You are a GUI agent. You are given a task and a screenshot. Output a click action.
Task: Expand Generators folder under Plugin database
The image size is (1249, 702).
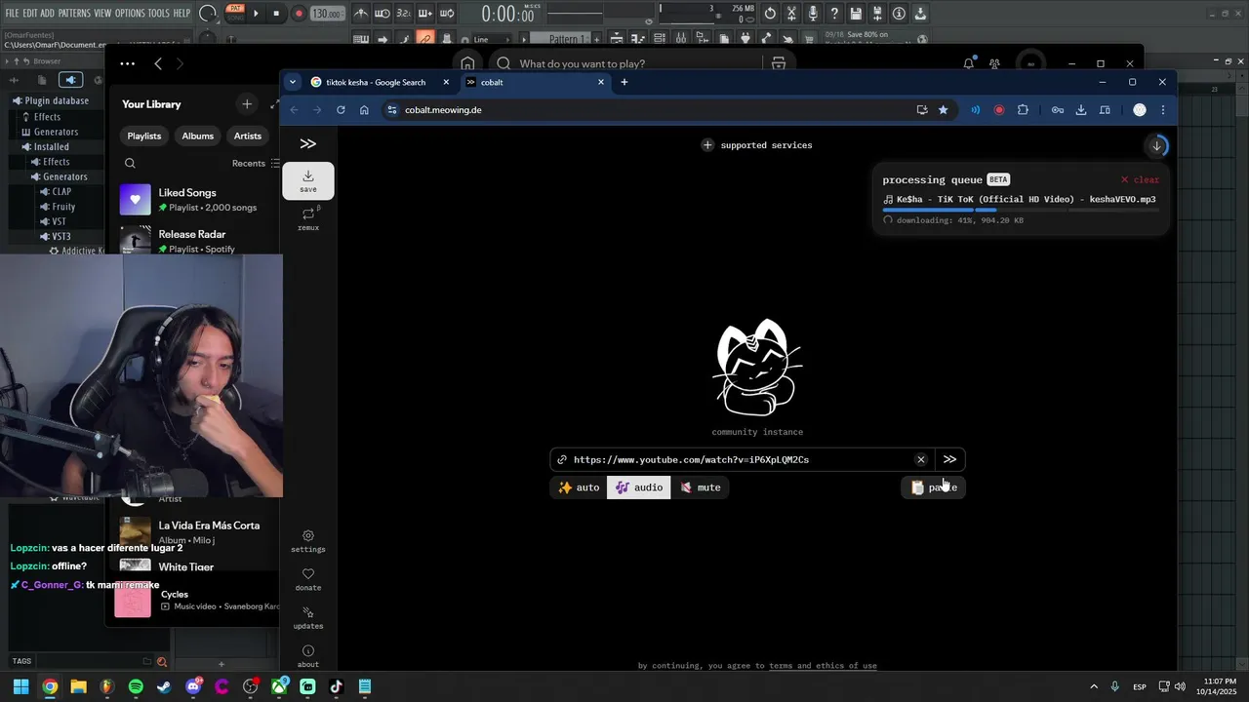[49, 132]
